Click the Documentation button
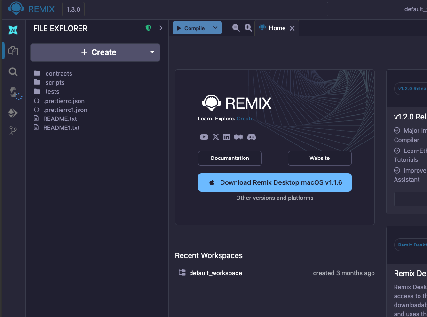This screenshot has height=317, width=427. point(230,158)
